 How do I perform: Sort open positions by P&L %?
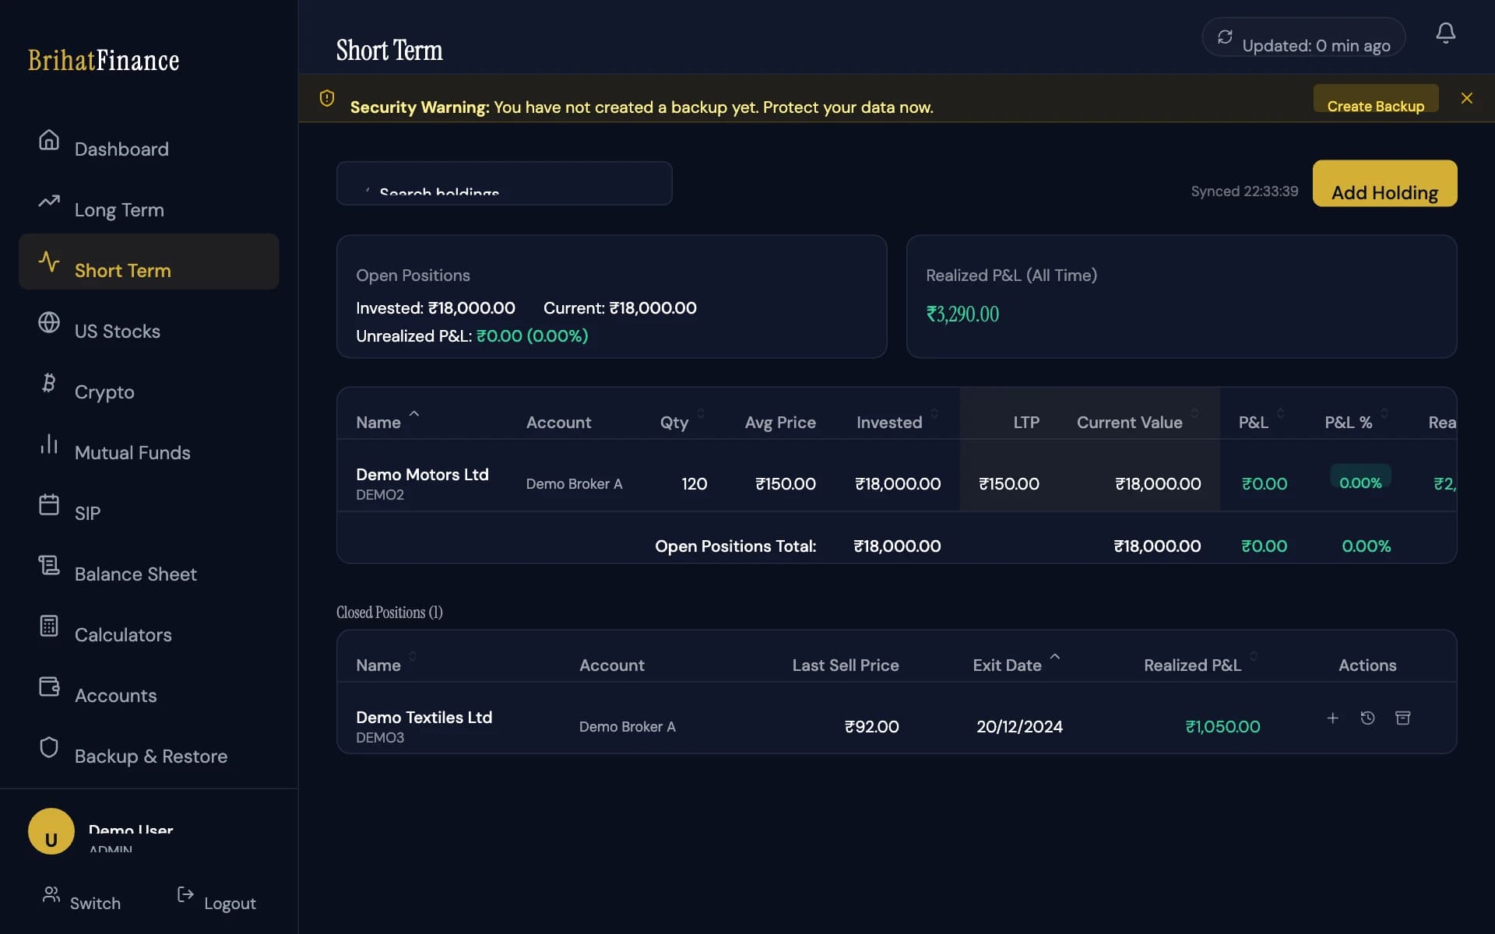click(1356, 421)
